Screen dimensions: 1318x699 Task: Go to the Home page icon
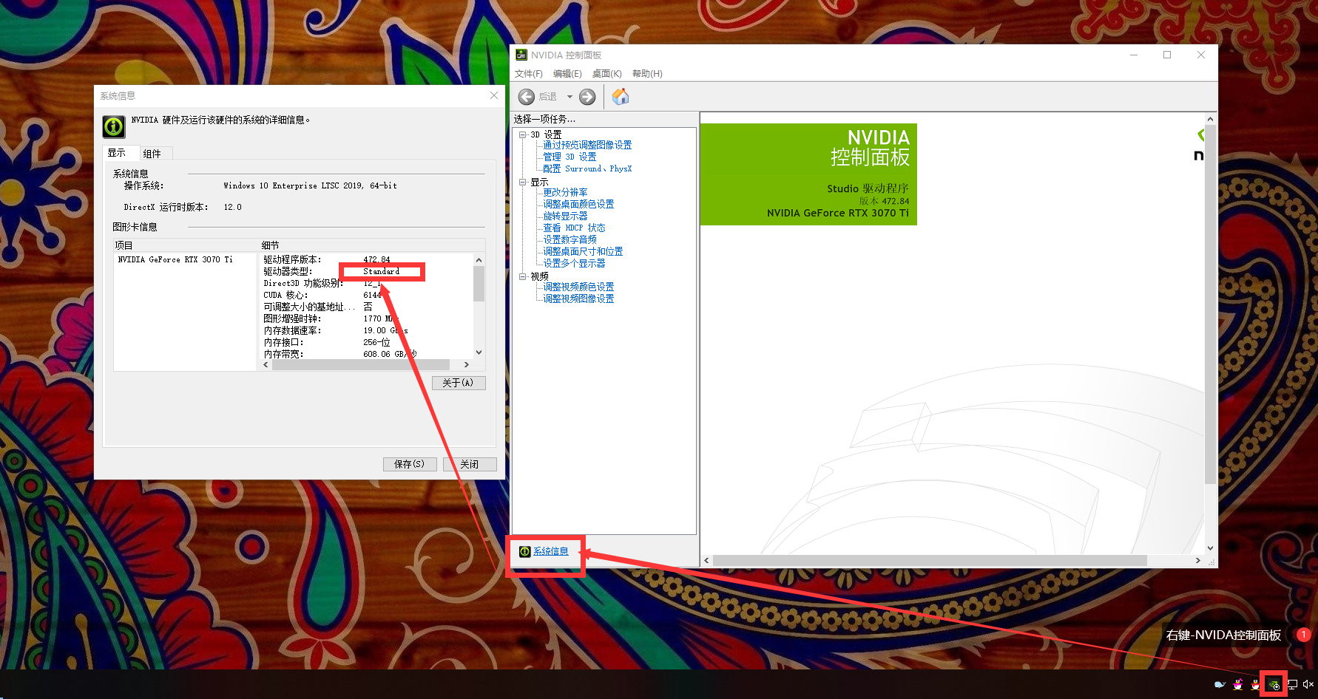pos(621,97)
